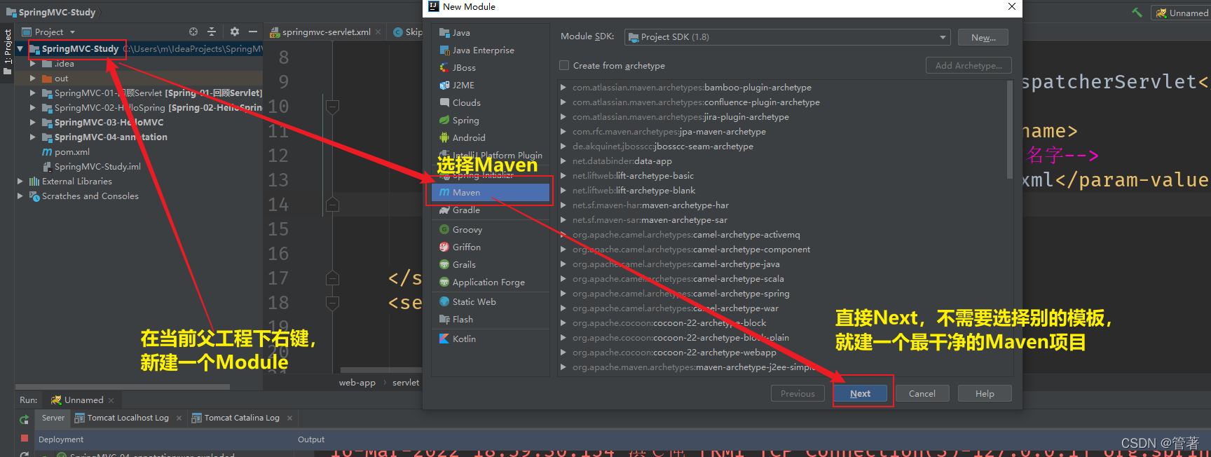Viewport: 1211px width, 457px height.
Task: Click web-app breadcrumb in editor
Action: coord(357,383)
